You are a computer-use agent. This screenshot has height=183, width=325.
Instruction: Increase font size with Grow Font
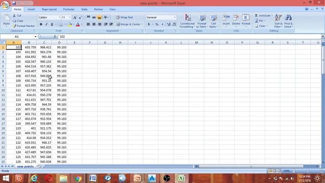(x=75, y=17)
